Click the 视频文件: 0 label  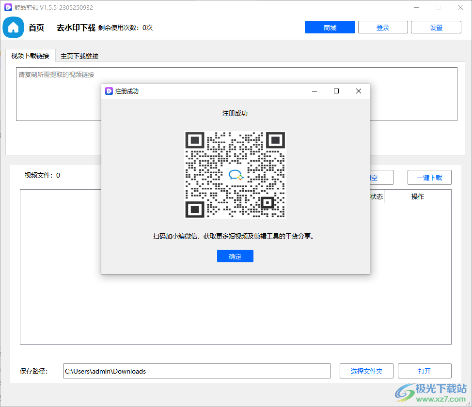43,175
